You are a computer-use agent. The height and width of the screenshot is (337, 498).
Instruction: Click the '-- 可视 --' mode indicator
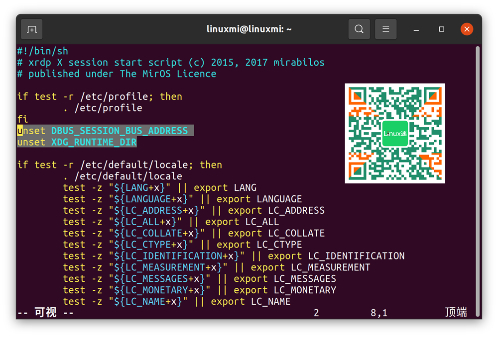click(45, 313)
